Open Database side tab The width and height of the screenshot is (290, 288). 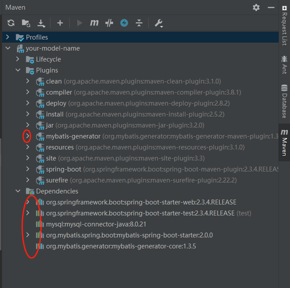pos(284,101)
